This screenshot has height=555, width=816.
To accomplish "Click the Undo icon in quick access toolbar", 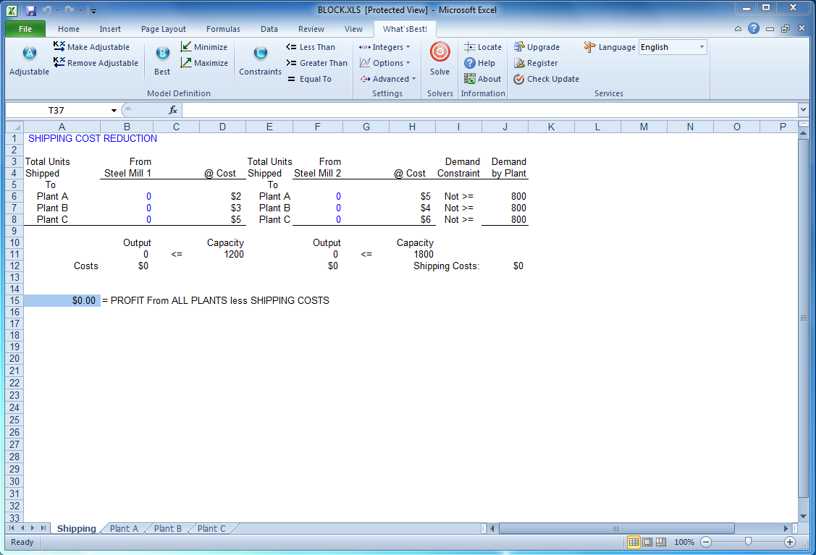I will (x=47, y=10).
